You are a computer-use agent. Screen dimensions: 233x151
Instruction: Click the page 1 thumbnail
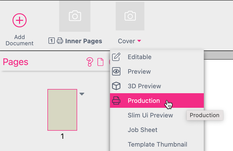62,110
